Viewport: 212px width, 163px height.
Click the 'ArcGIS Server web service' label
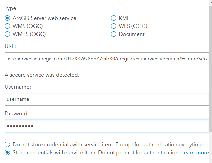[44, 18]
